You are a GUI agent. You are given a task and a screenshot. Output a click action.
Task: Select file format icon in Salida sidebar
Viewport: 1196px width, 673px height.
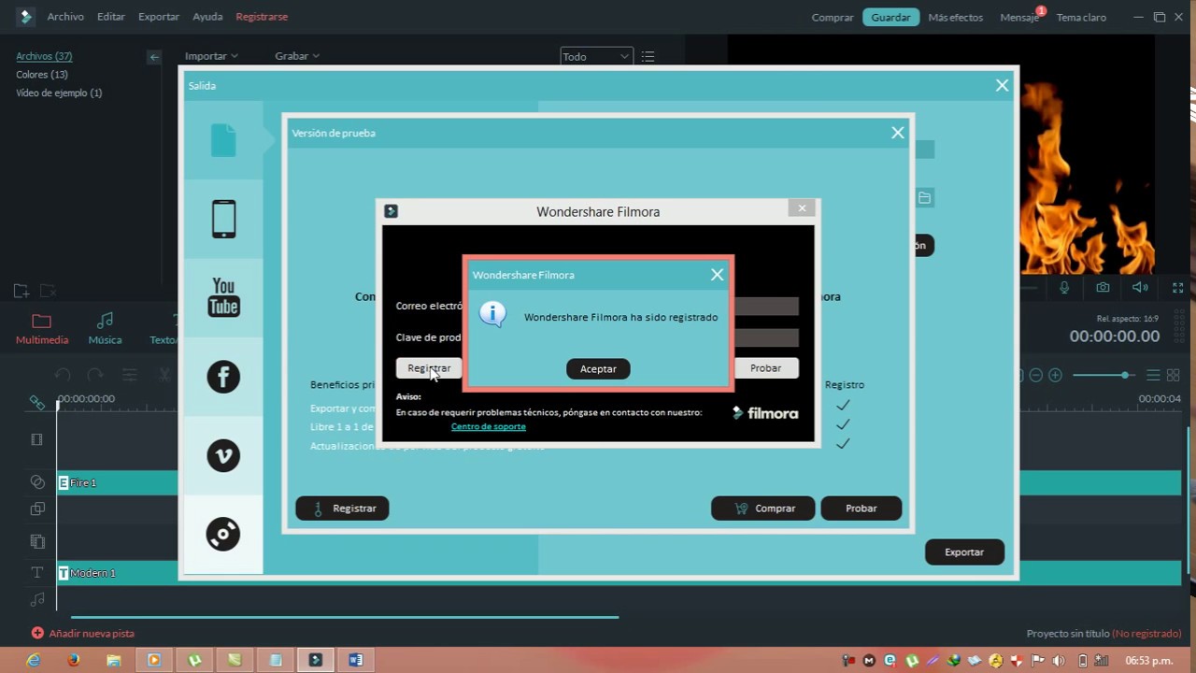click(223, 140)
